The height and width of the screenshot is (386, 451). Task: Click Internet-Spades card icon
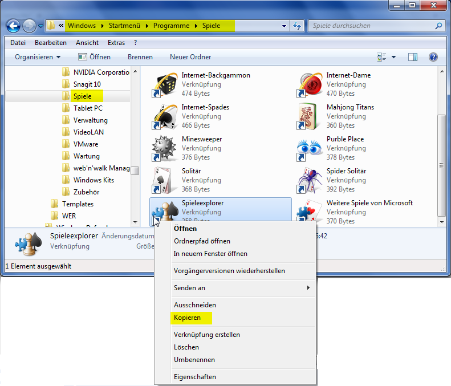click(165, 116)
